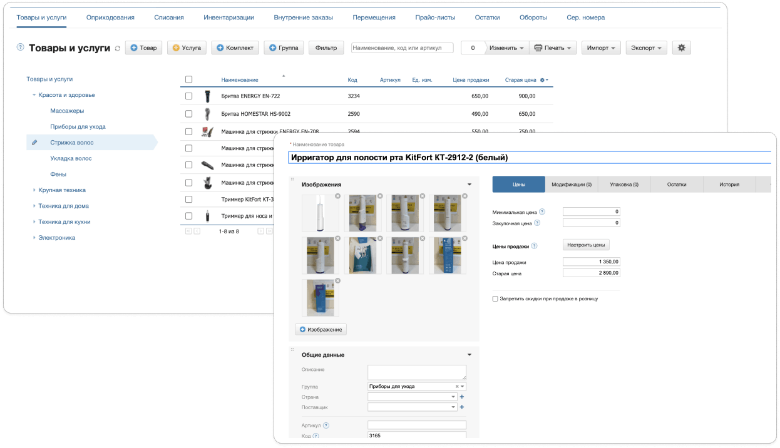Open column settings gear after Старая цена header
The width and height of the screenshot is (780, 448).
pos(543,80)
